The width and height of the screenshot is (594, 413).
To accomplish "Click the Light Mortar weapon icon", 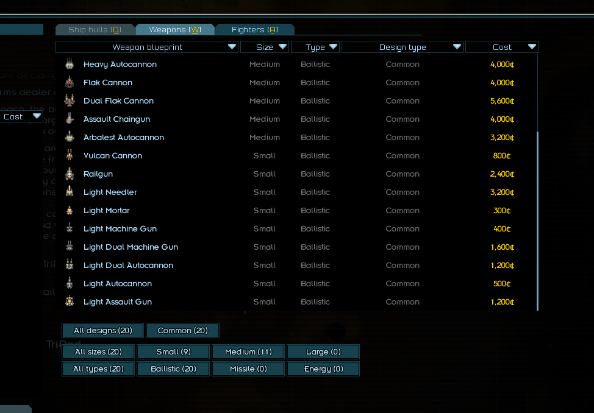I will coord(70,211).
